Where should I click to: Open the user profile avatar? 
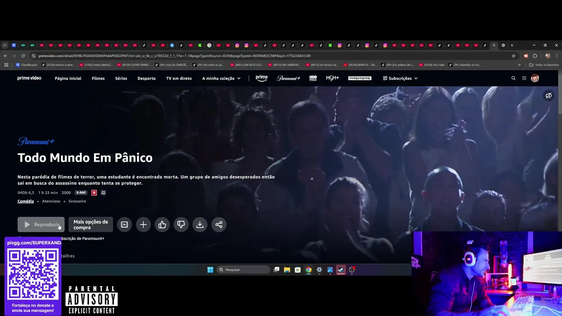tap(535, 78)
